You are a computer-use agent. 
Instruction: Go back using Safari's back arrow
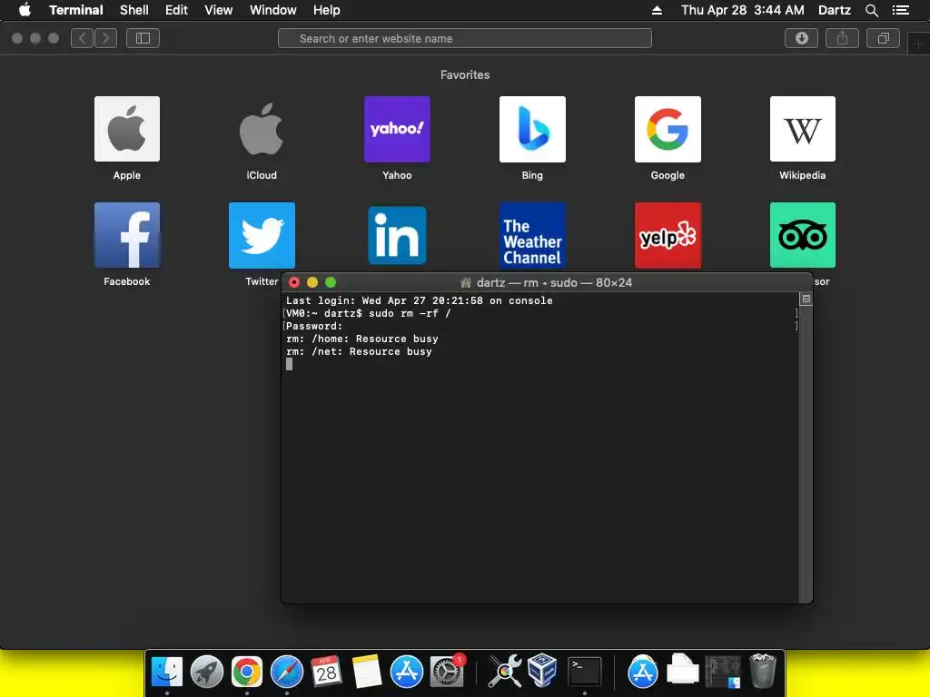(82, 38)
